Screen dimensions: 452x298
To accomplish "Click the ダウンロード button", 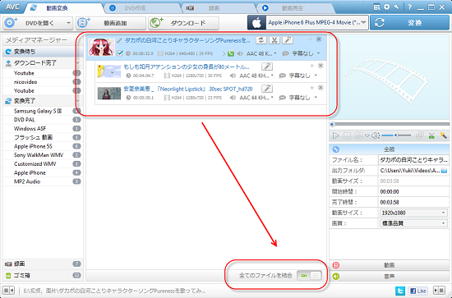I will point(183,23).
